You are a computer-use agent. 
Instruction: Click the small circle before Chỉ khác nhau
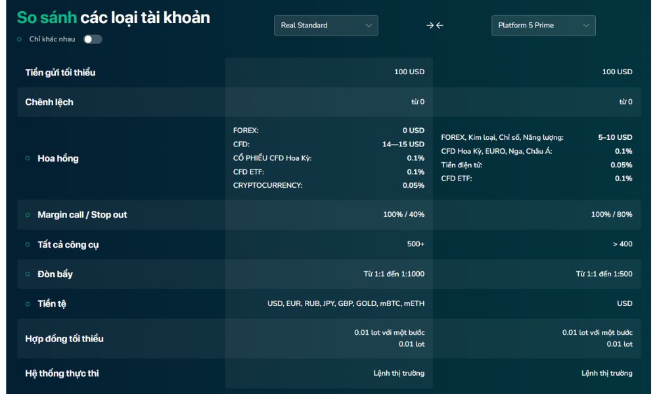(19, 39)
